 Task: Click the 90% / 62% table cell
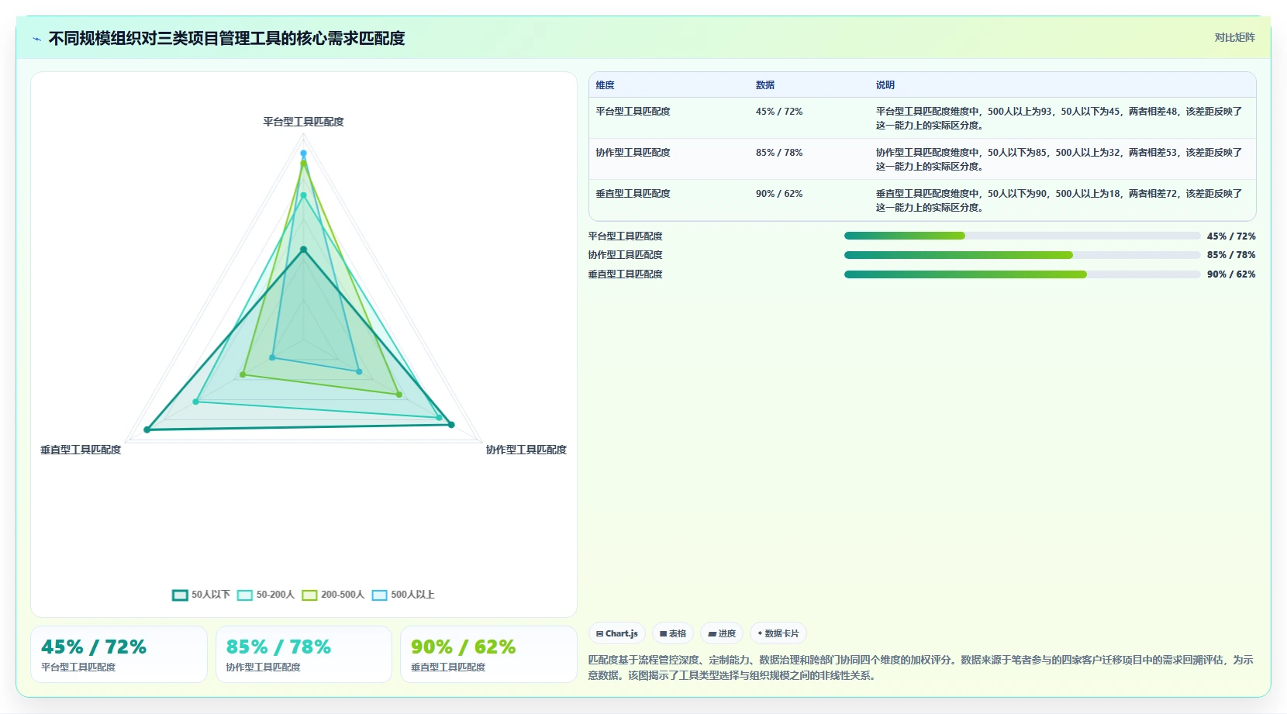[779, 194]
